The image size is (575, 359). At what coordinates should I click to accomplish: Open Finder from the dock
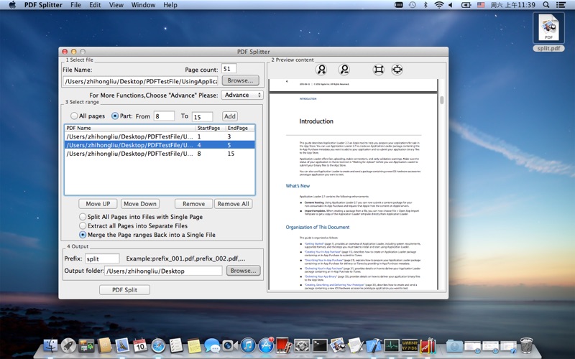(50, 345)
